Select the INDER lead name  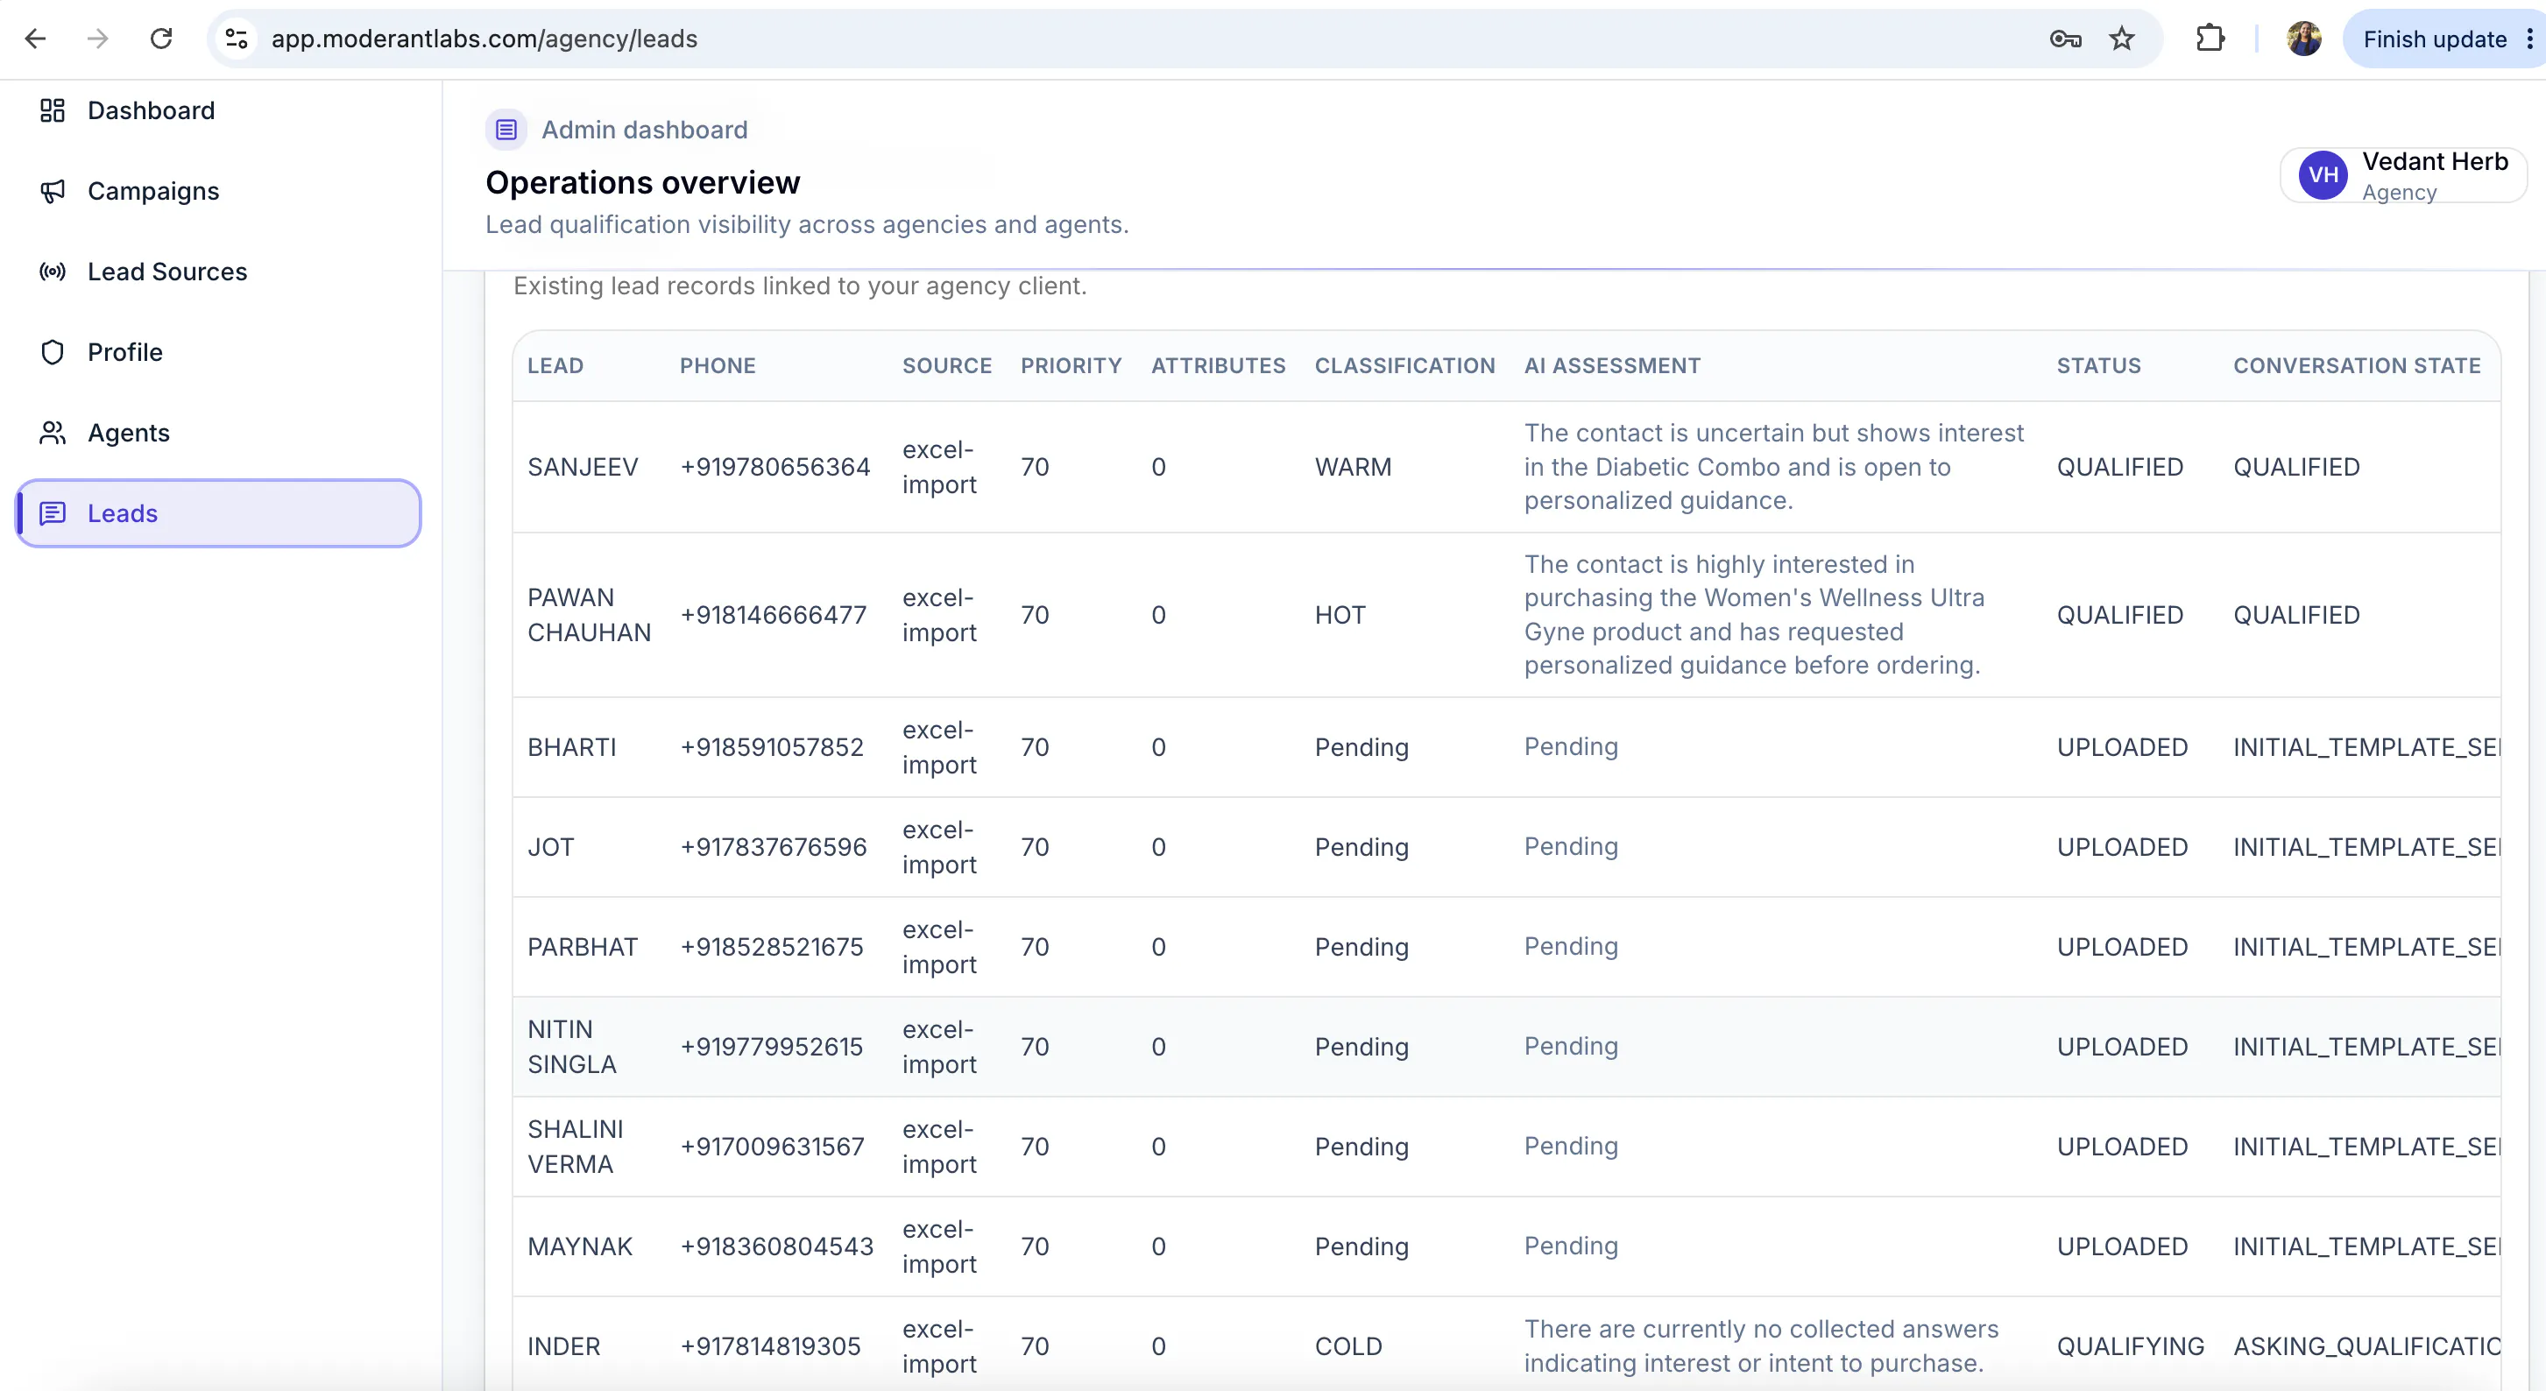(x=564, y=1345)
